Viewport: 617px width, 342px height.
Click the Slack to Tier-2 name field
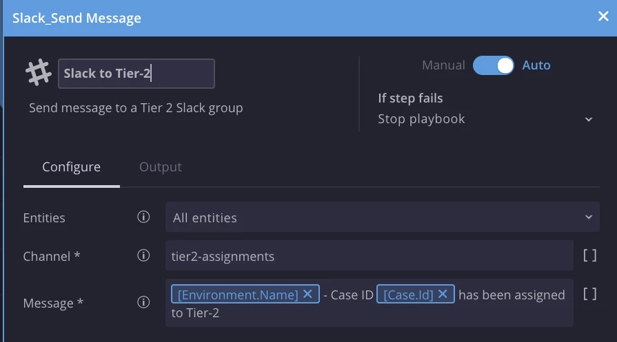pyautogui.click(x=136, y=74)
